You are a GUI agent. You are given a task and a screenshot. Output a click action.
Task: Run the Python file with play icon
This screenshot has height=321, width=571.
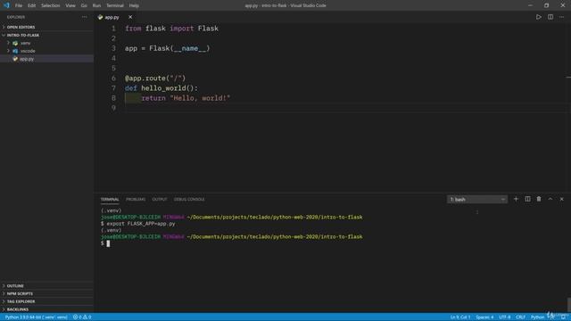coord(538,17)
